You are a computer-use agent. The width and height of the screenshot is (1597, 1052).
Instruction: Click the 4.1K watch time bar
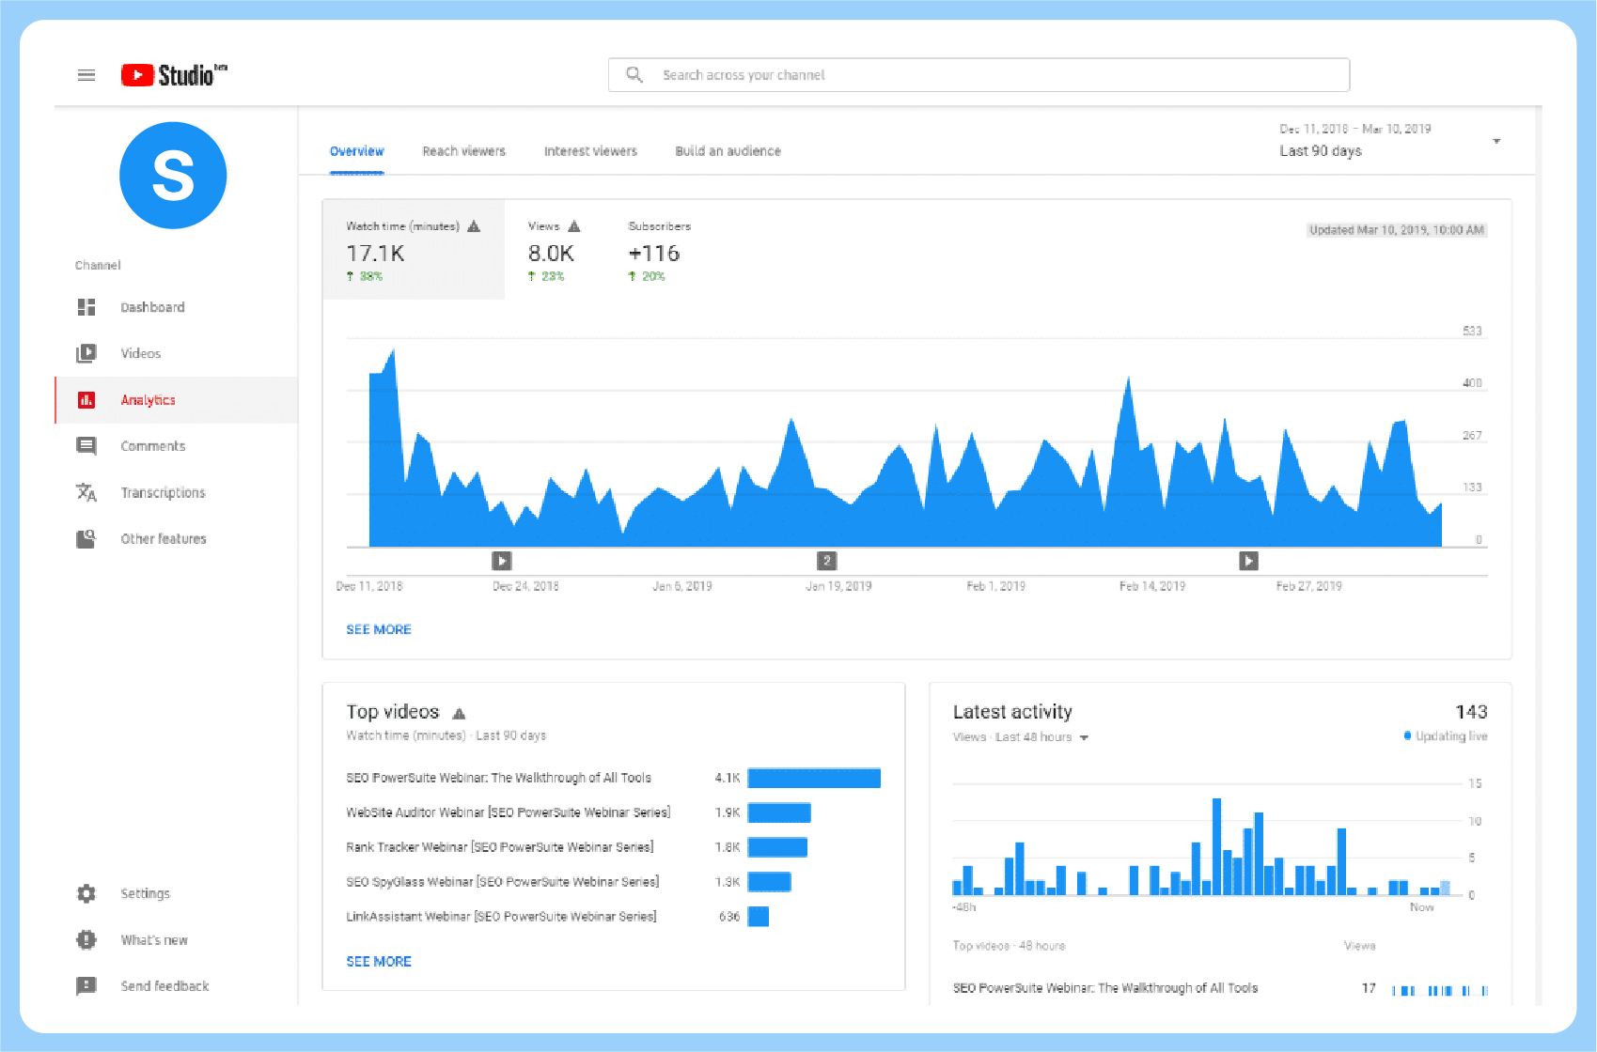(814, 778)
